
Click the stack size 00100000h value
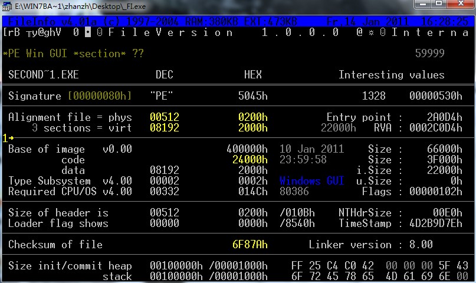pyautogui.click(x=176, y=277)
